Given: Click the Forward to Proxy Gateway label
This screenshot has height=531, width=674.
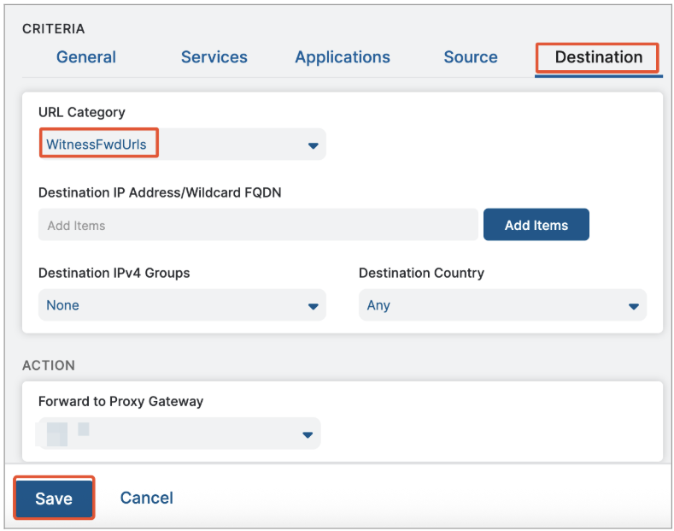Looking at the screenshot, I should [120, 401].
